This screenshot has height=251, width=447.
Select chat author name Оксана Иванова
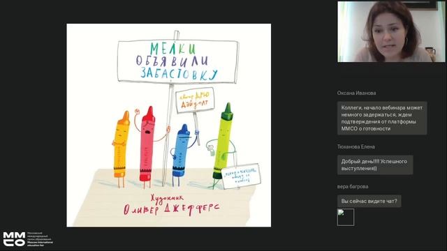point(356,93)
